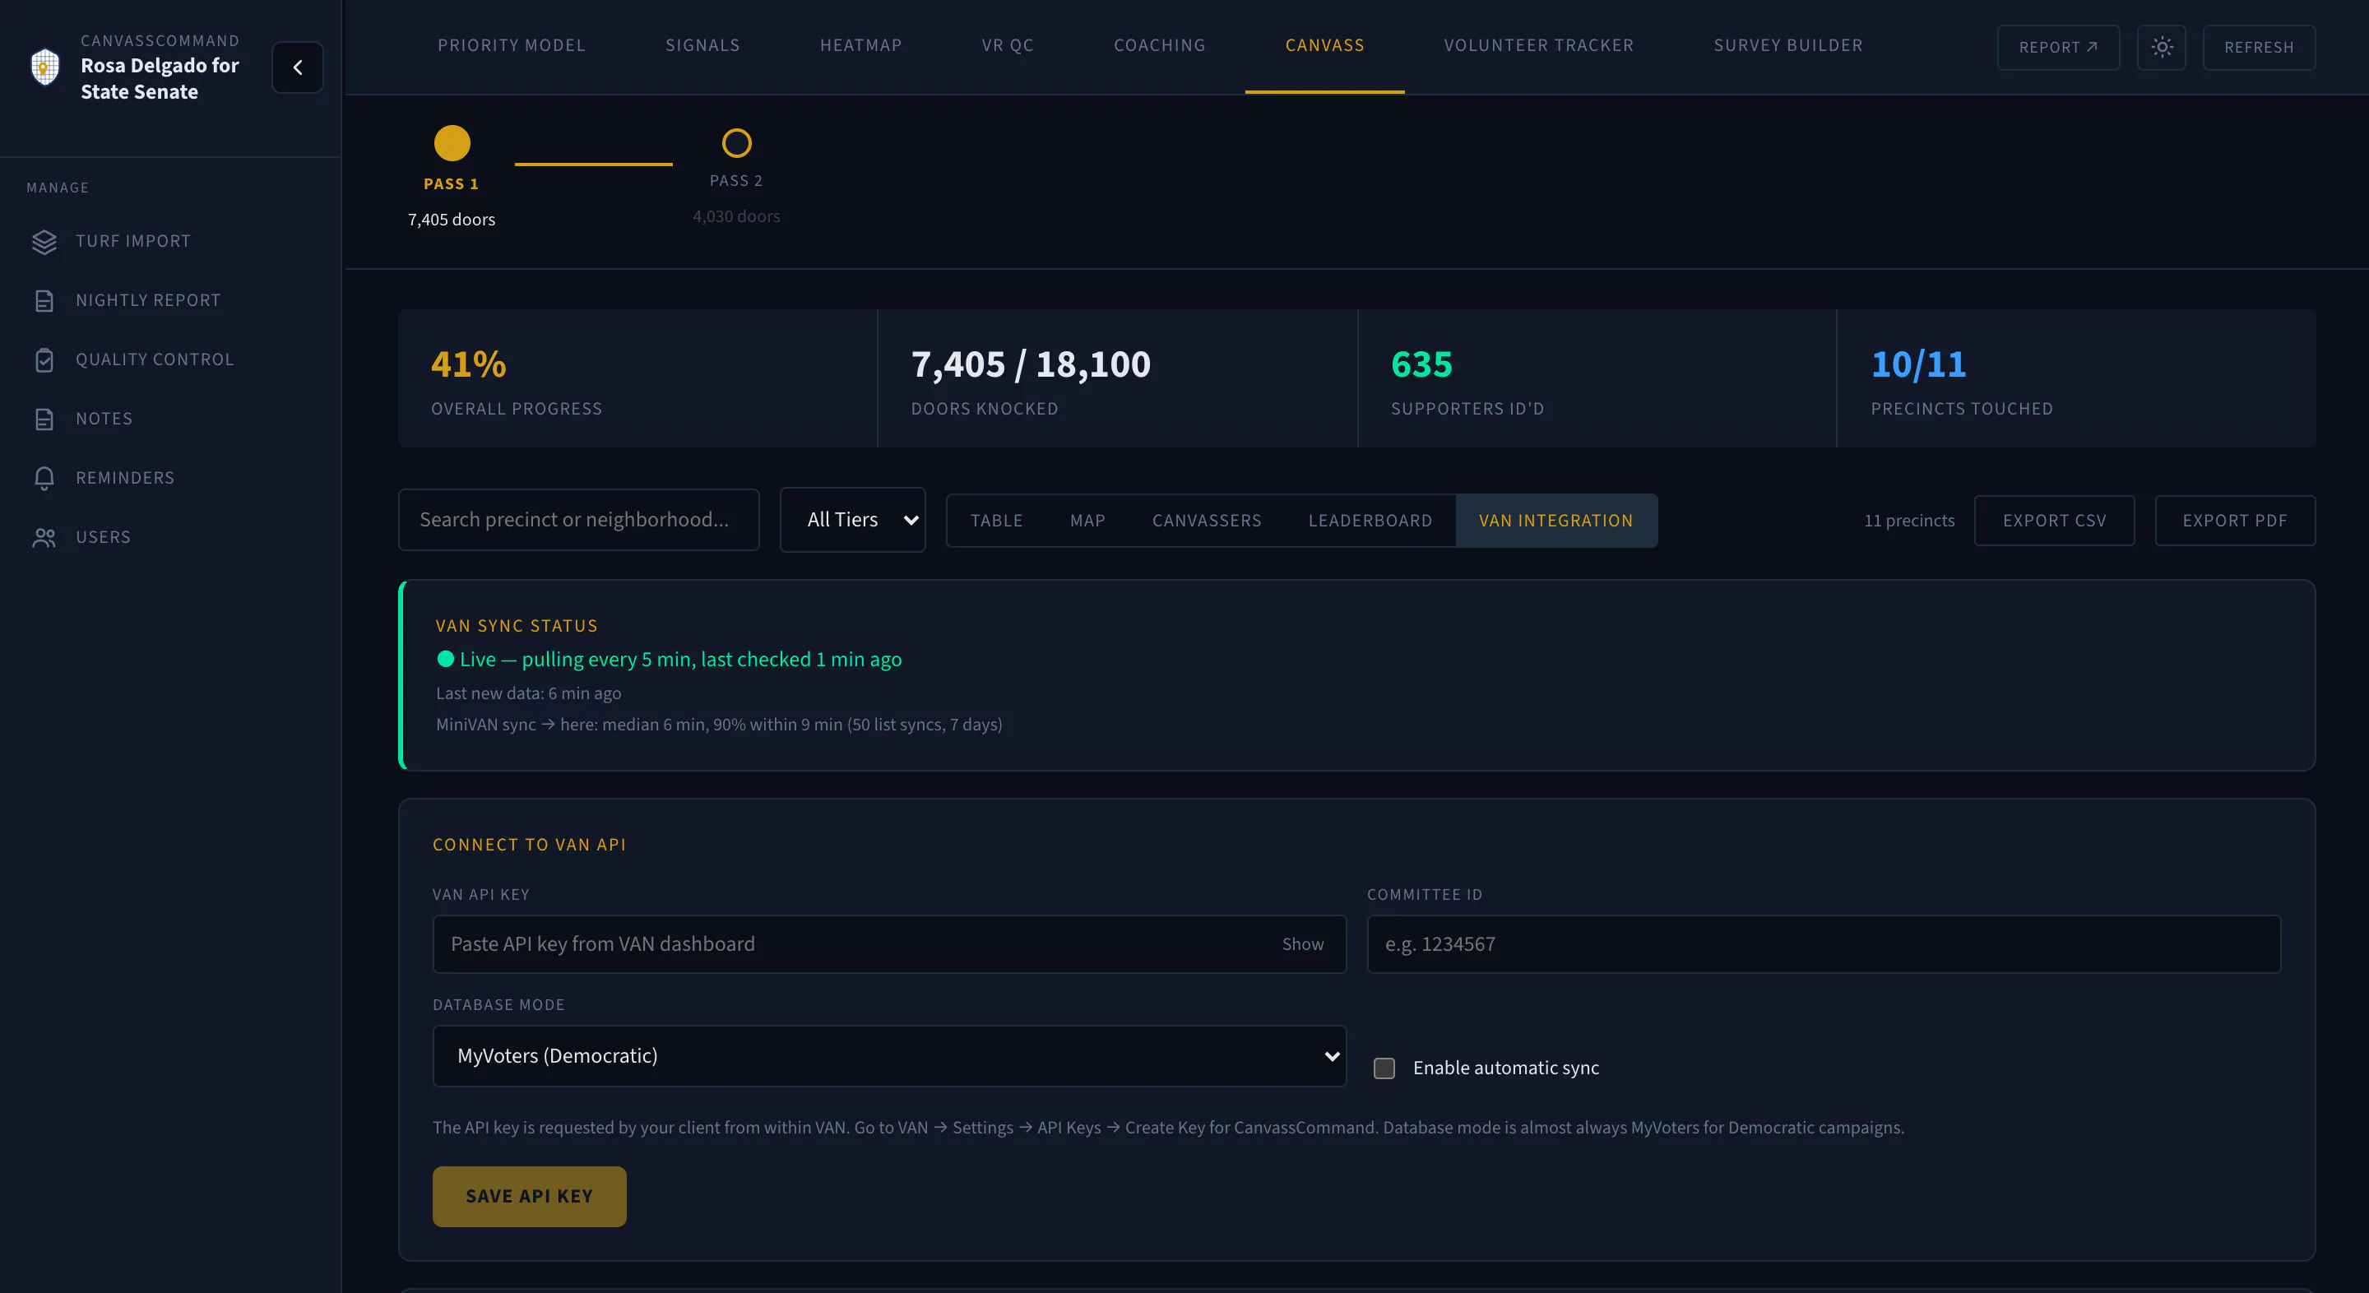Click the Reminders bell icon

coord(44,478)
